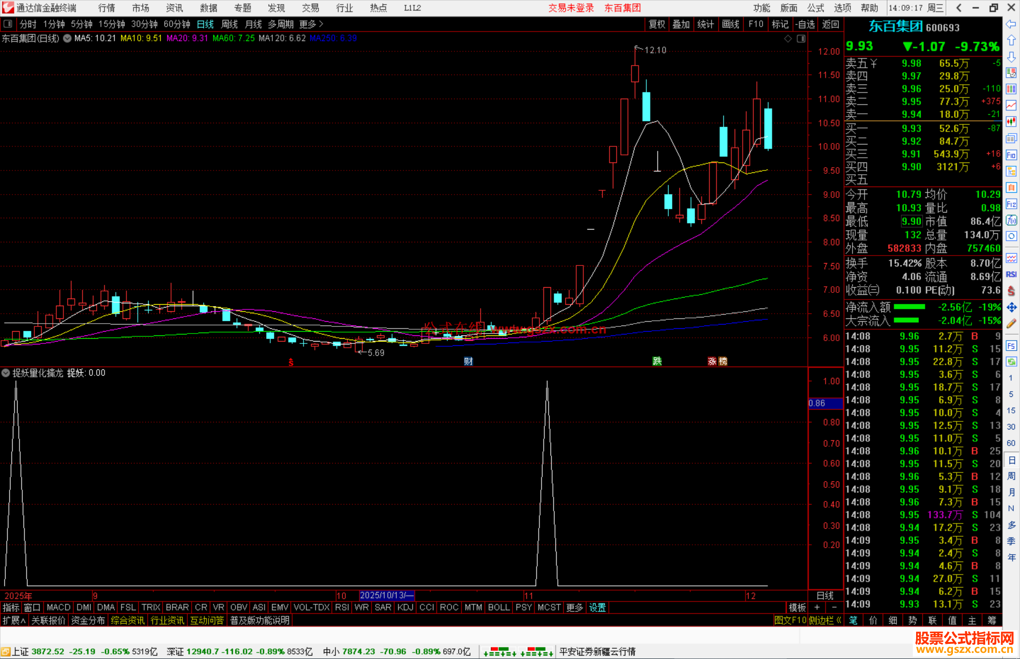
Task: Click the four-way move arrows icon
Action: 1011,308
